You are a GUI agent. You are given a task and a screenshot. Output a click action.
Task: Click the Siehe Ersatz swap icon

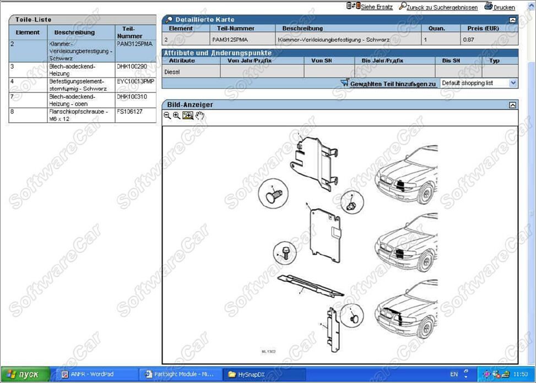coord(353,6)
